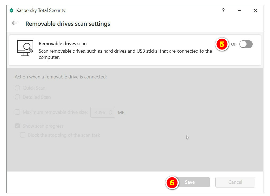270x196 pixels.
Task: Click the back arrow icon
Action: click(x=15, y=23)
